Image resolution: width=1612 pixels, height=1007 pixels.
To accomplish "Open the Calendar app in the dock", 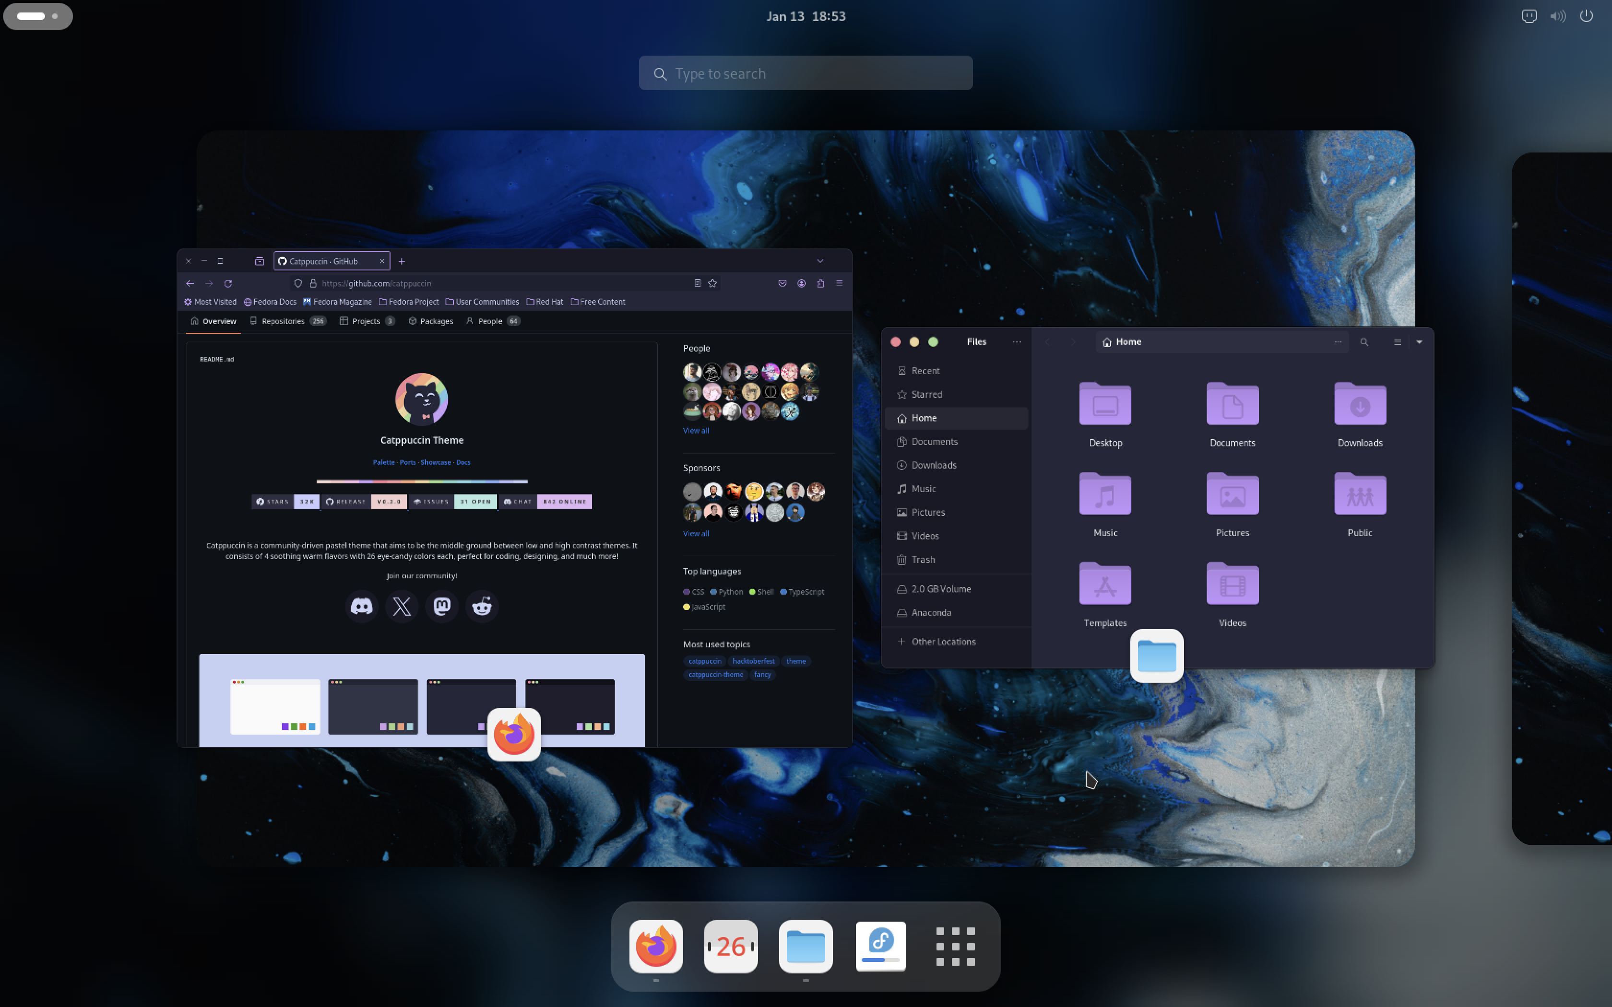I will pos(731,947).
